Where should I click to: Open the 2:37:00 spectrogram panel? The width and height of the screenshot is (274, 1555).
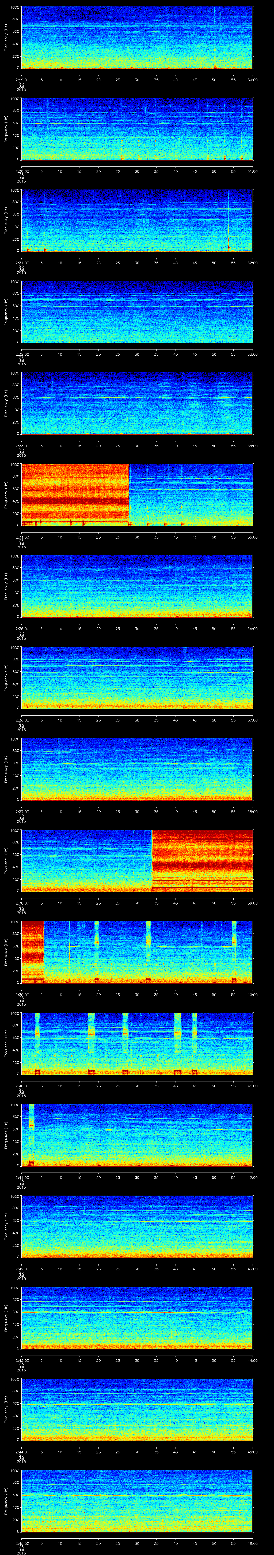[137, 768]
